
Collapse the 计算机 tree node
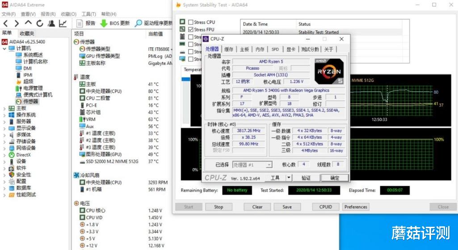(x=4, y=49)
